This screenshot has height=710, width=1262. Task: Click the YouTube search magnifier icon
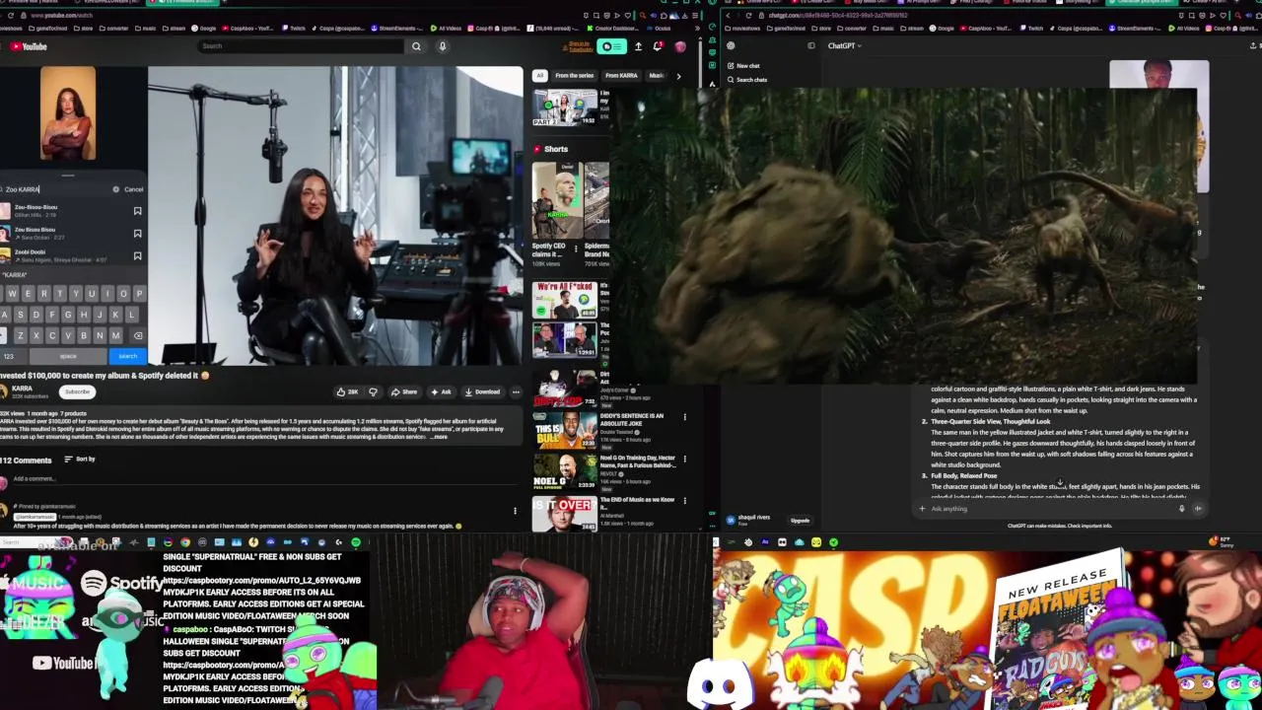pyautogui.click(x=416, y=46)
